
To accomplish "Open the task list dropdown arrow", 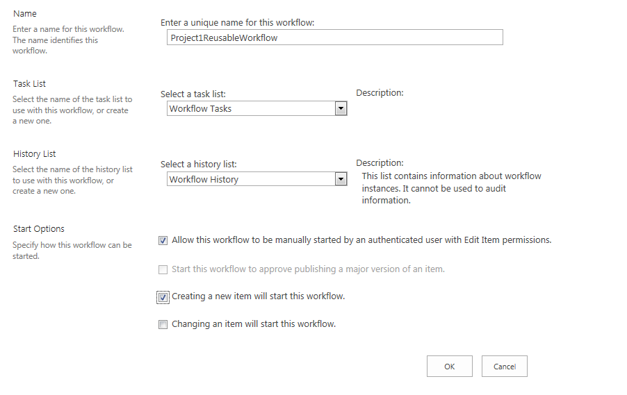I will pos(341,108).
